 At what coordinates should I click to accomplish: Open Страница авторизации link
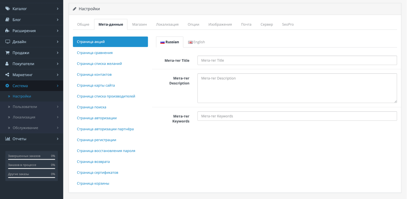[x=97, y=118]
